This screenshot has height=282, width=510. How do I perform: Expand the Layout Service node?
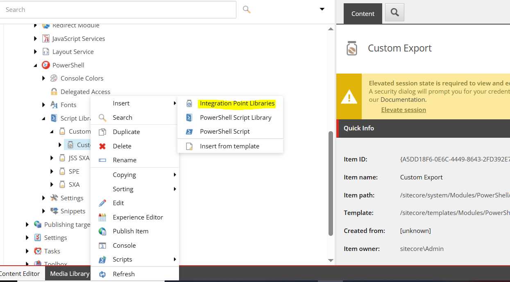36,52
